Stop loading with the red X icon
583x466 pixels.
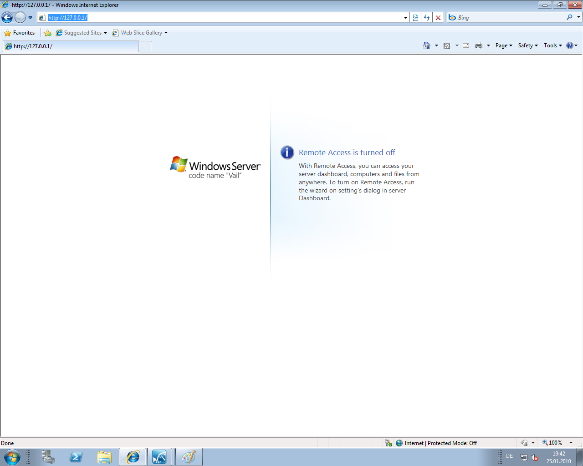tap(438, 18)
